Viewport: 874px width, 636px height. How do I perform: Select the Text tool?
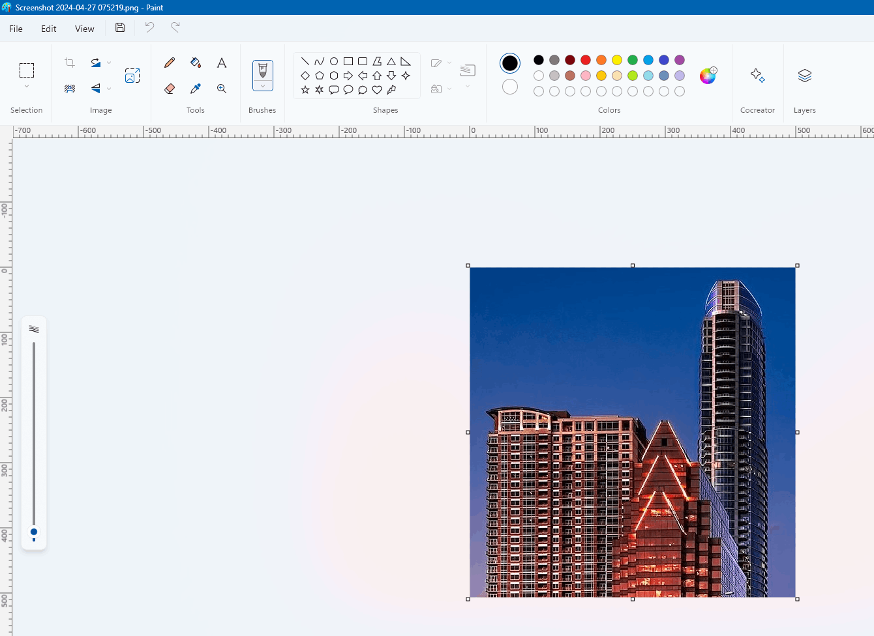(221, 63)
